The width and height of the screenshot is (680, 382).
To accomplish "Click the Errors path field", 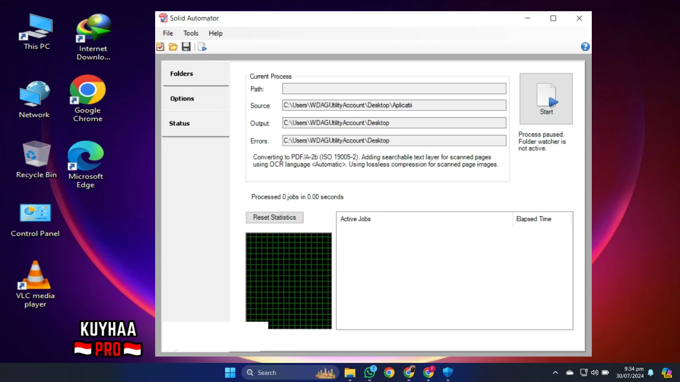I will [394, 141].
